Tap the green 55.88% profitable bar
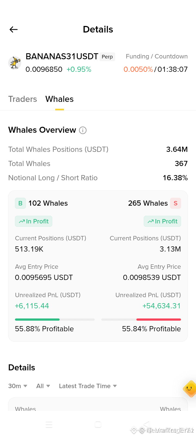 point(37,320)
